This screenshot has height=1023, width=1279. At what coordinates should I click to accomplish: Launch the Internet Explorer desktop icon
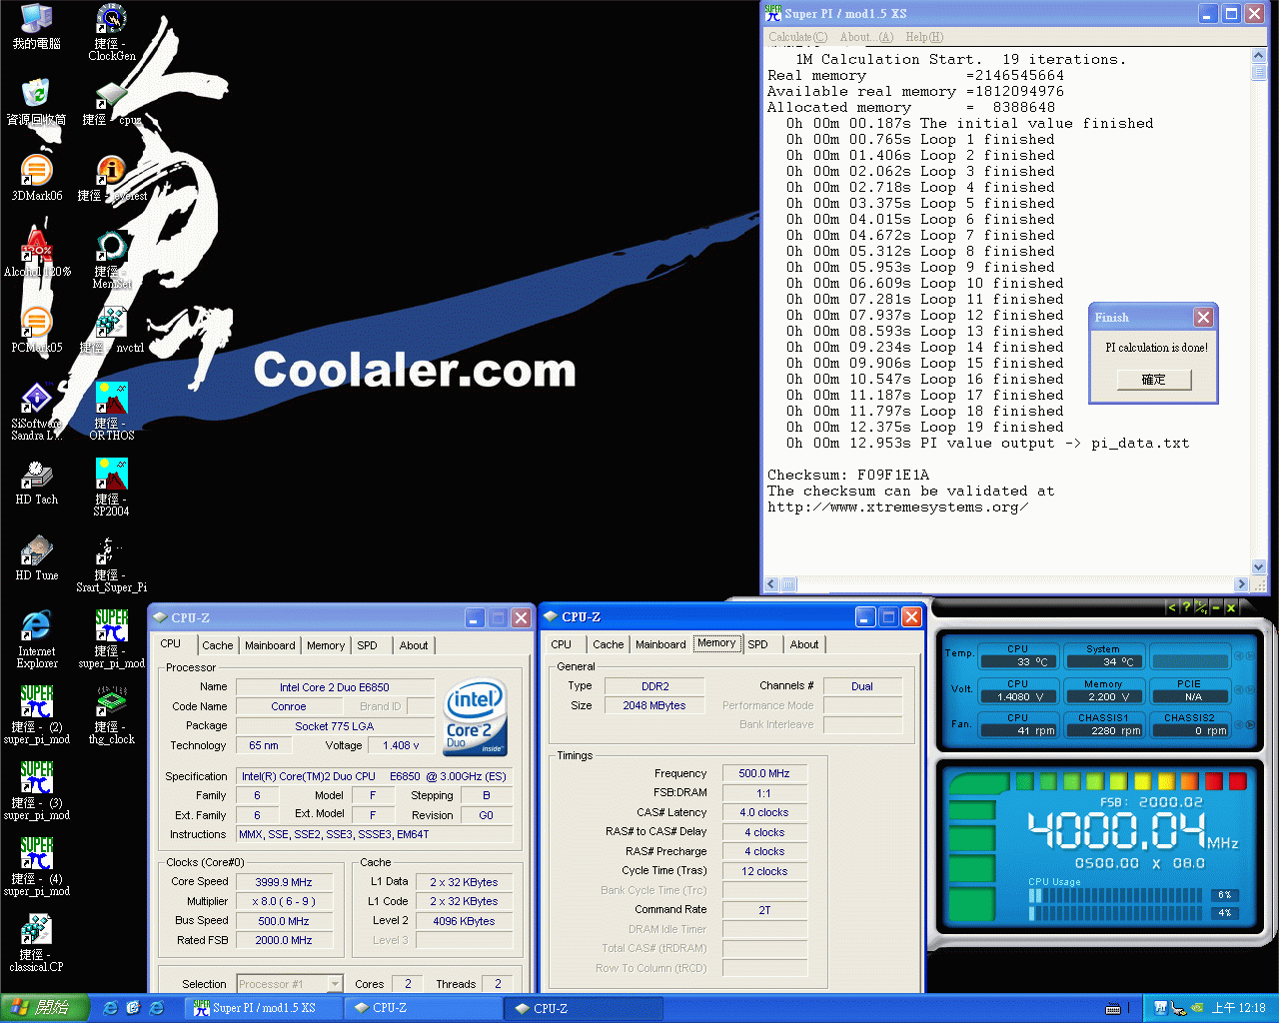pyautogui.click(x=37, y=639)
